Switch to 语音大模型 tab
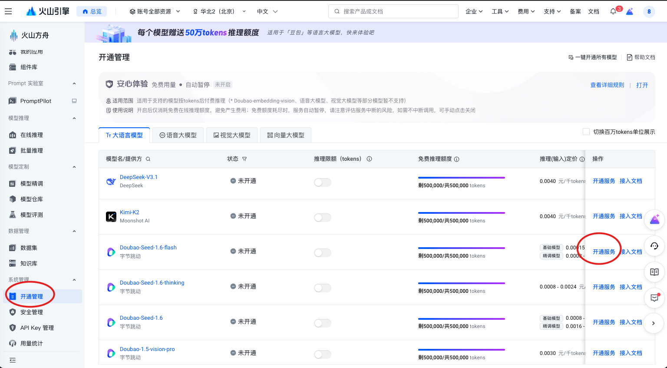 pyautogui.click(x=178, y=135)
